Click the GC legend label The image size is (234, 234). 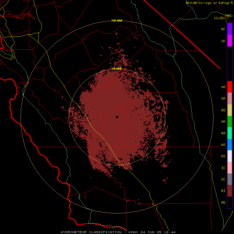pyautogui.click(x=223, y=179)
